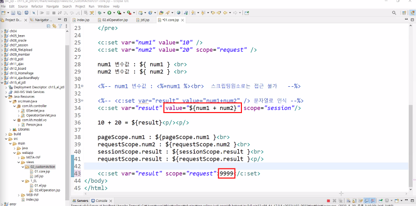Switch to the index.jsp editor tab

81,20
